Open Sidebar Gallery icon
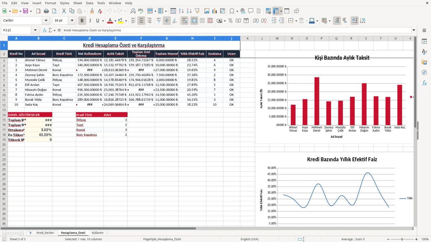This screenshot has width=431, height=242. [424, 62]
